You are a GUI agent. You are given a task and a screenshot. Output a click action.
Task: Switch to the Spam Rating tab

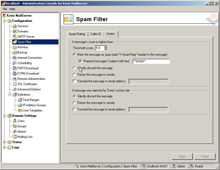coord(77,34)
